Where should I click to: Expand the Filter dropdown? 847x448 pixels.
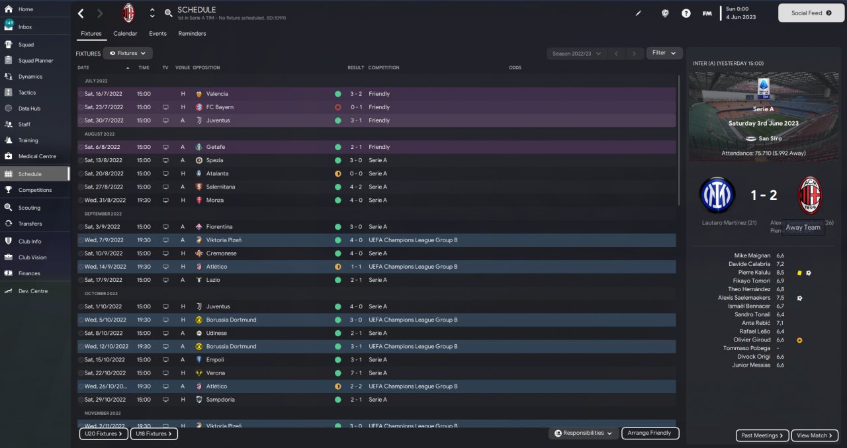point(664,53)
